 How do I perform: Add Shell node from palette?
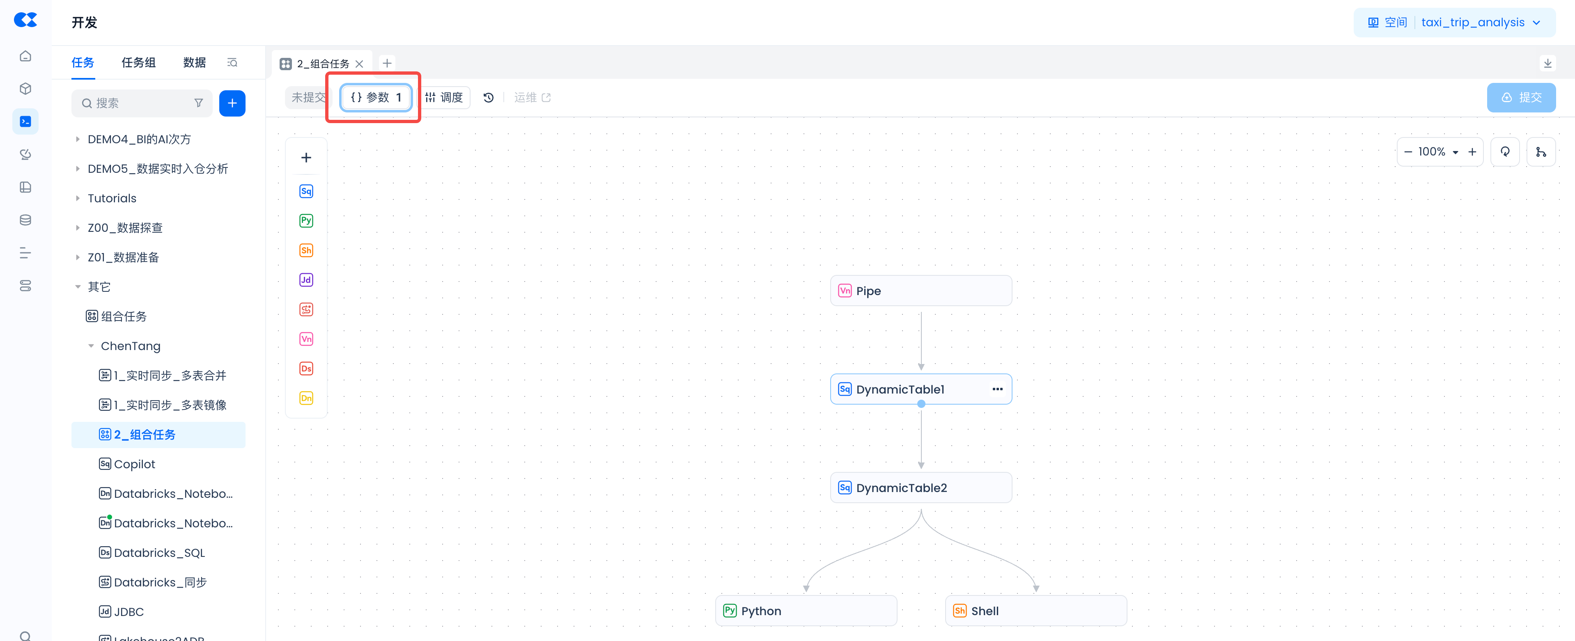click(x=306, y=251)
